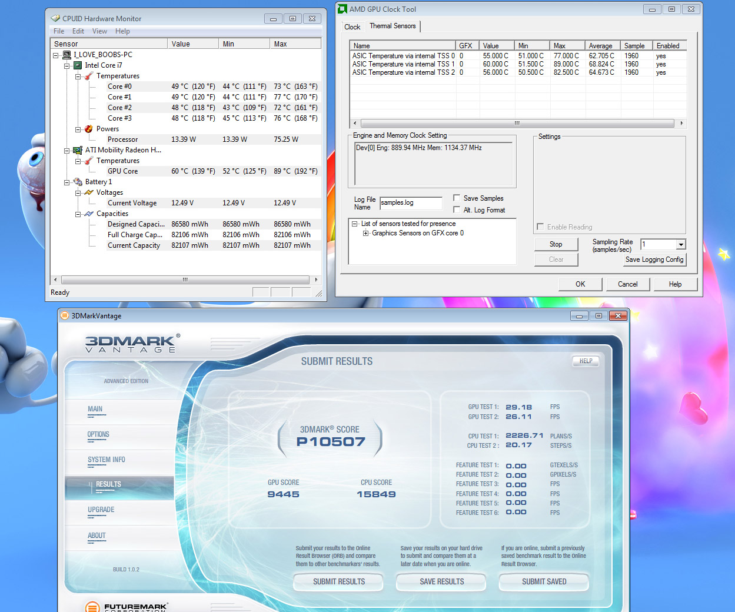This screenshot has height=612, width=735.
Task: Toggle the Enable Reading checkbox
Action: (540, 227)
